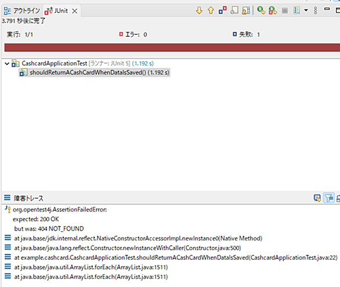
Task: Open test run history dropdown arrow
Action: tap(306, 10)
